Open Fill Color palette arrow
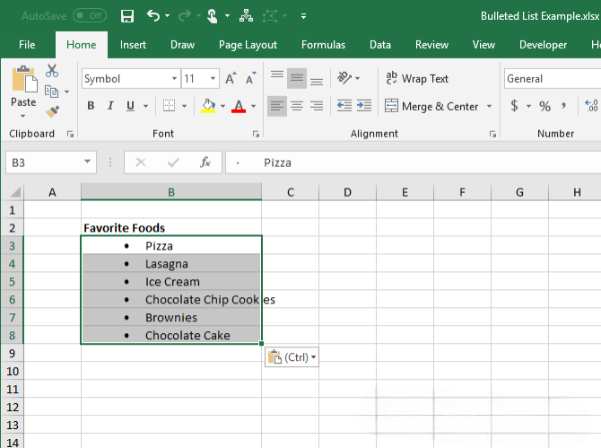Viewport: 601px width, 448px height. [x=222, y=106]
